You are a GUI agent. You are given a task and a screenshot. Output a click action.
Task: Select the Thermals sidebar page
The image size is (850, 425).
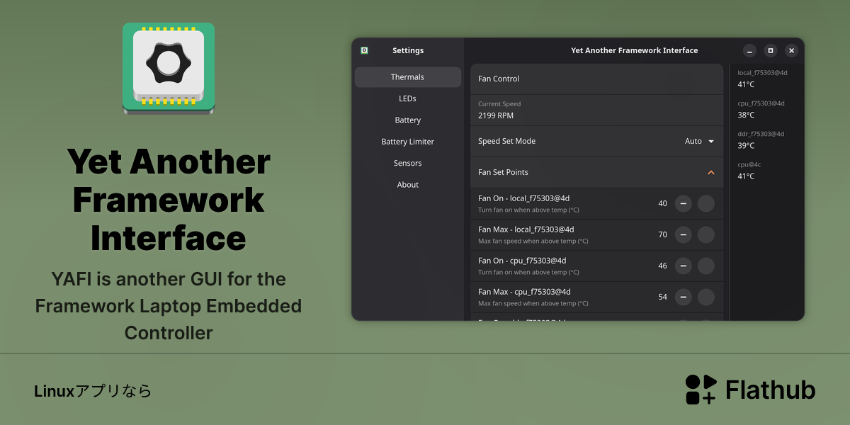(408, 77)
